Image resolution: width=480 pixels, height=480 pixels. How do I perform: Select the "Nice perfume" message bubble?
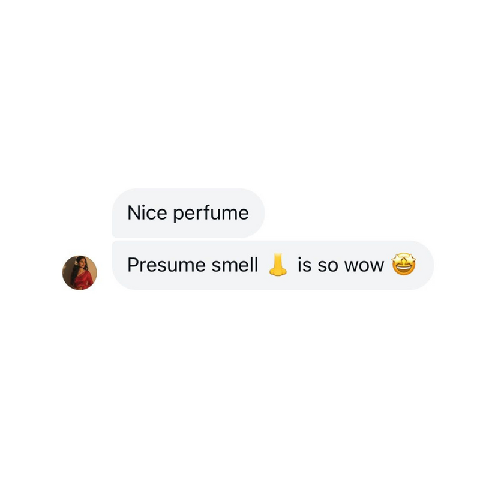(x=188, y=213)
